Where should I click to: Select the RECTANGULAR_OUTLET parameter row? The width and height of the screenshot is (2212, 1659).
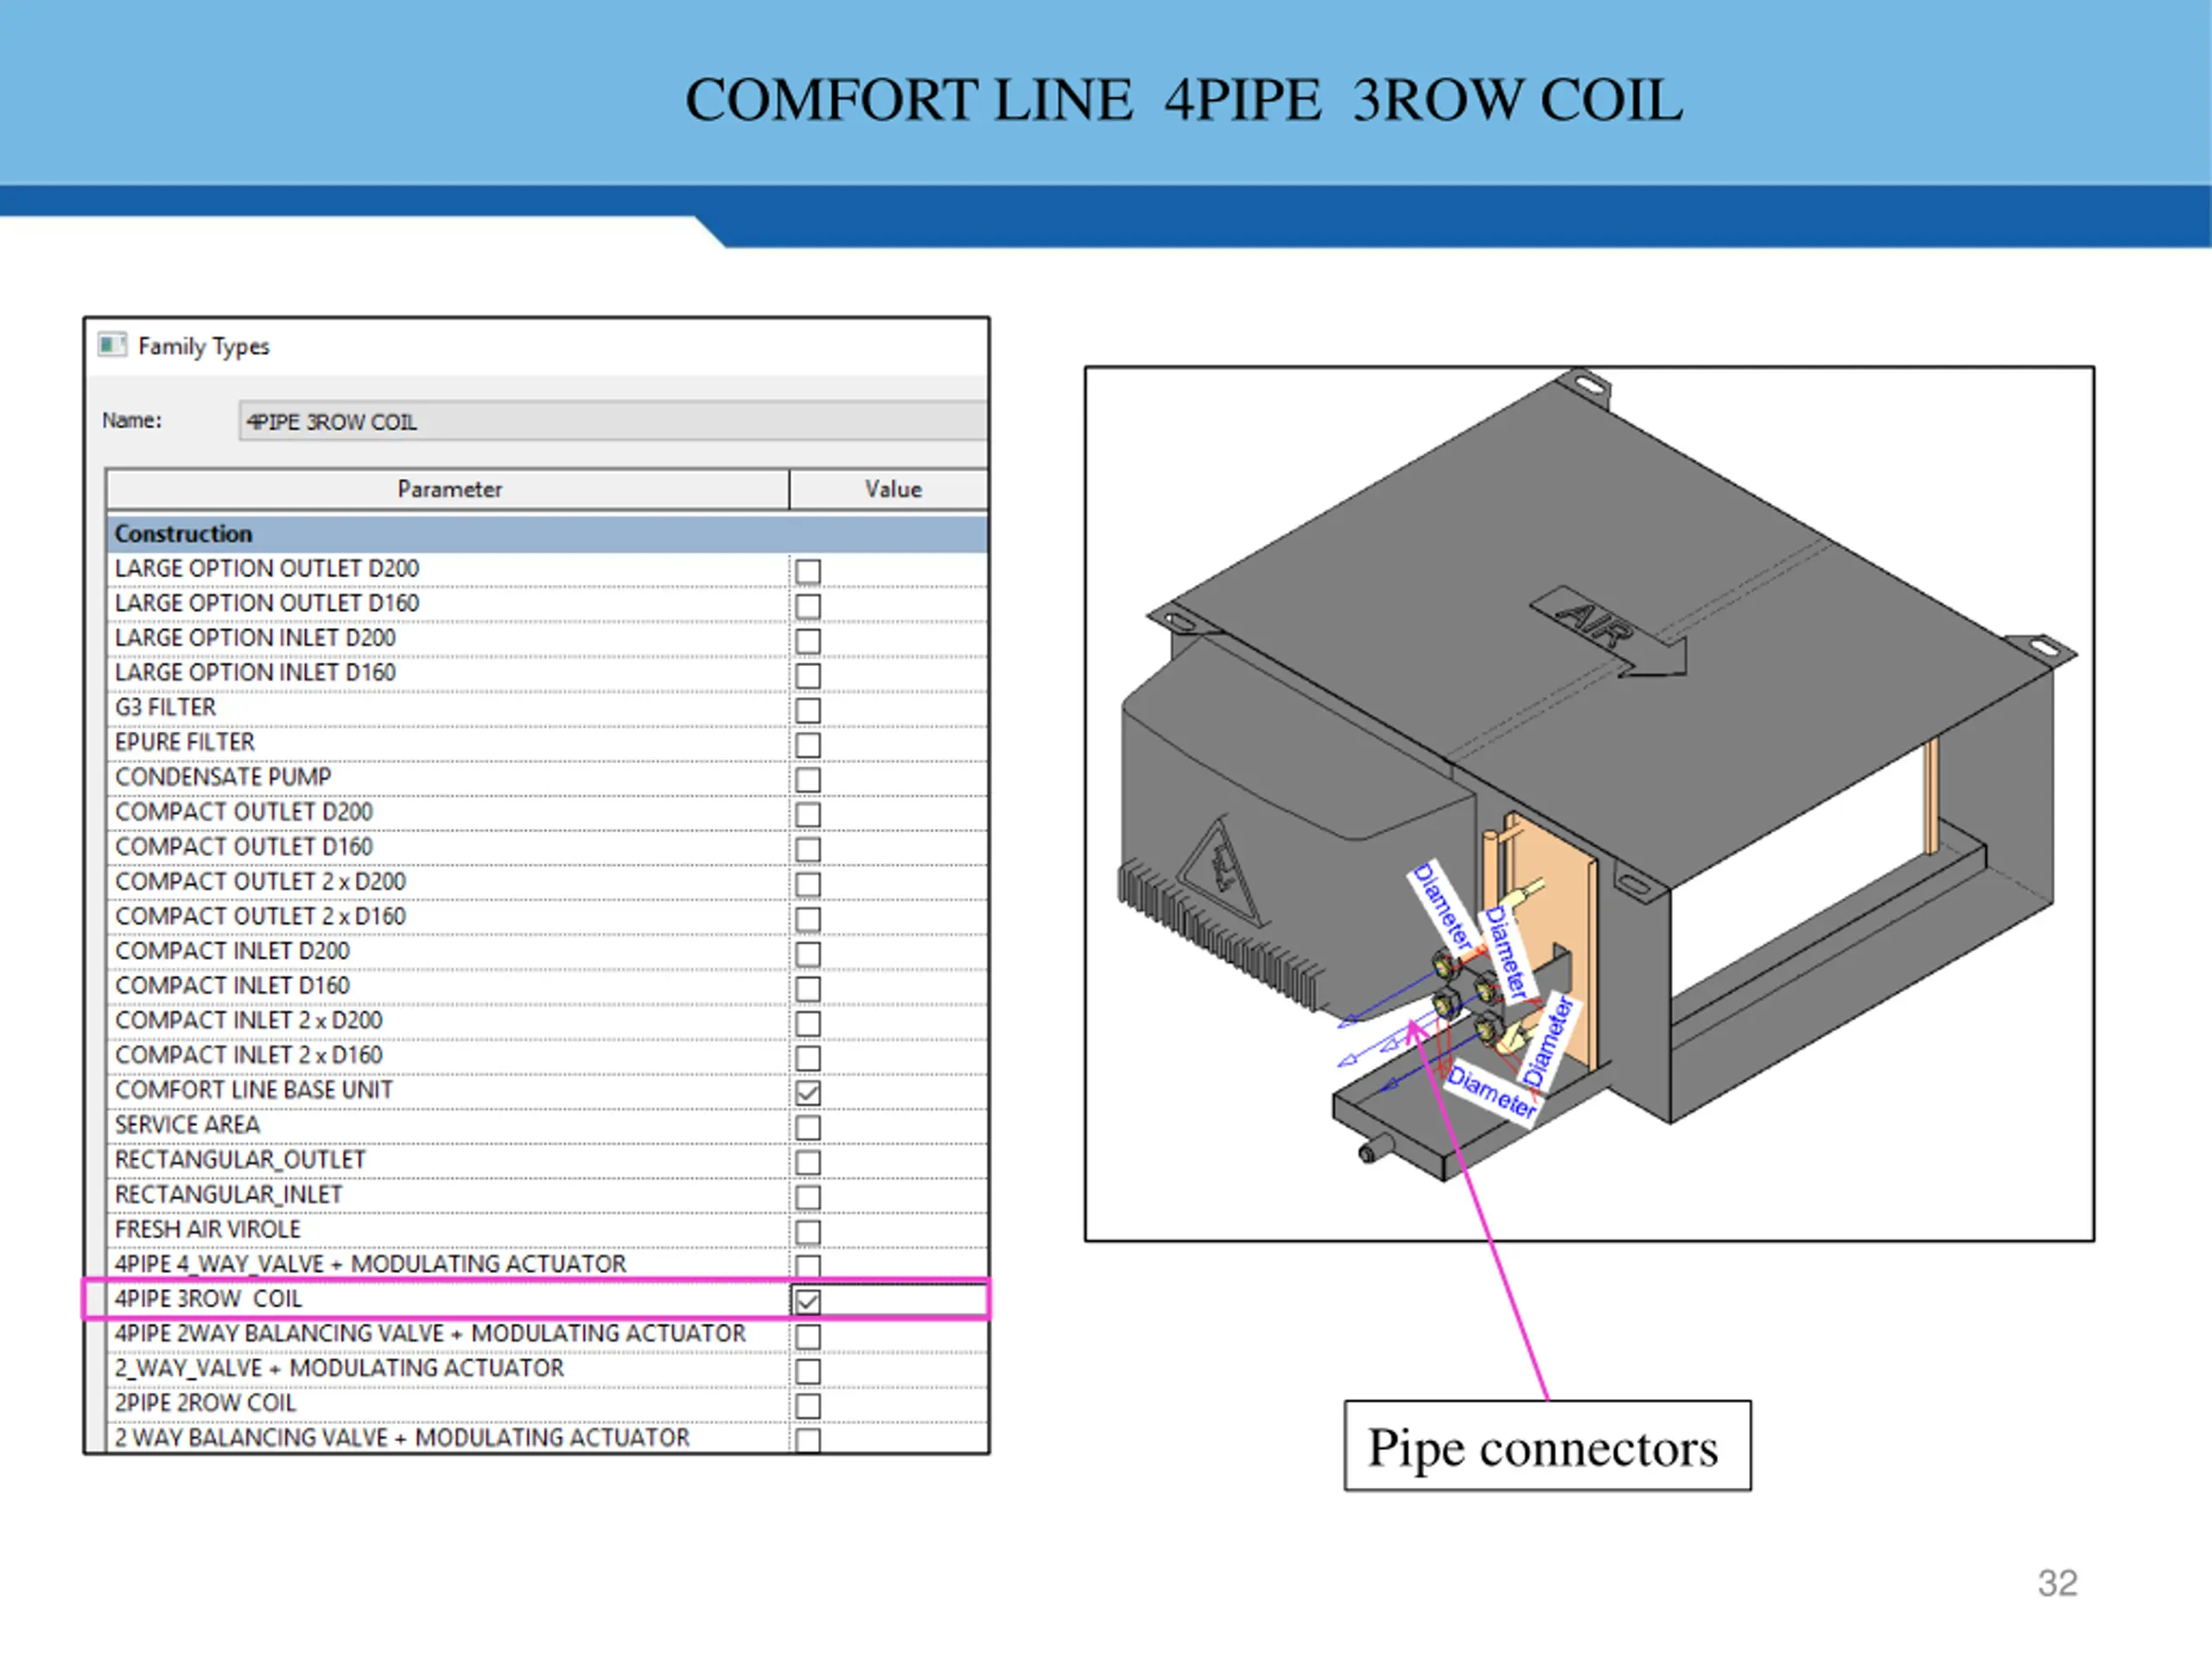pos(240,1160)
